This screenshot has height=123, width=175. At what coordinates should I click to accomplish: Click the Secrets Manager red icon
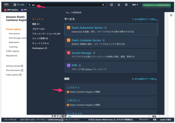tap(68, 53)
